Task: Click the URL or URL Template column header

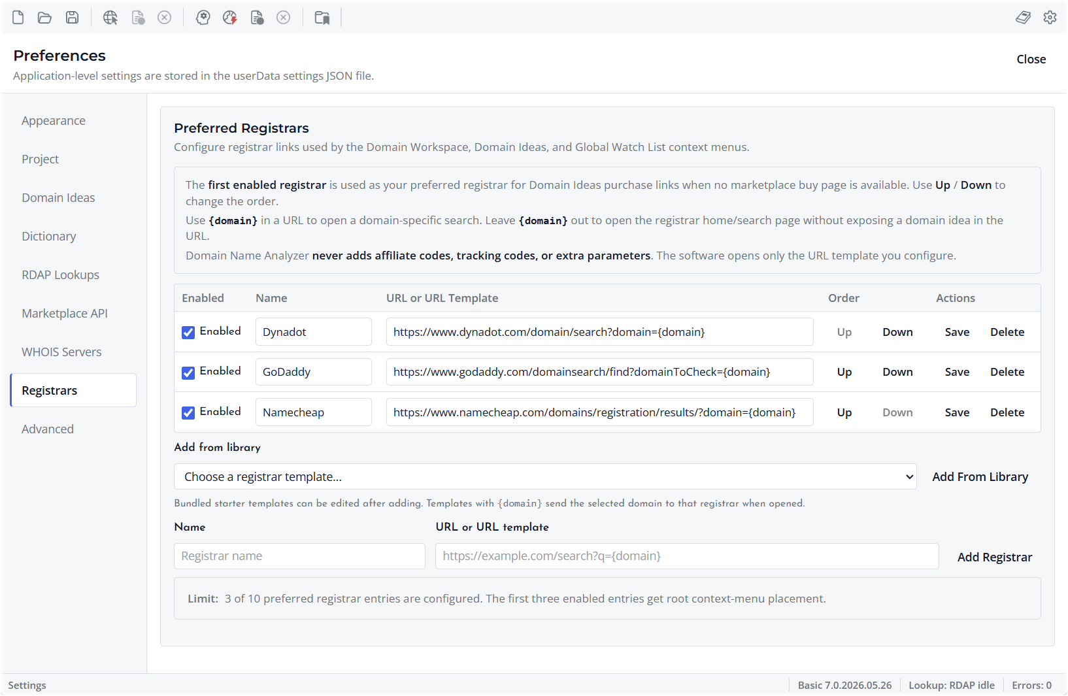Action: 442,298
